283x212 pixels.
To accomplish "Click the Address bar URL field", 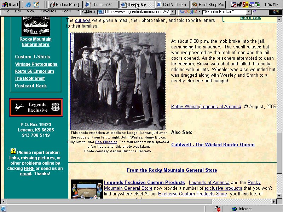I will pyautogui.click(x=137, y=12).
